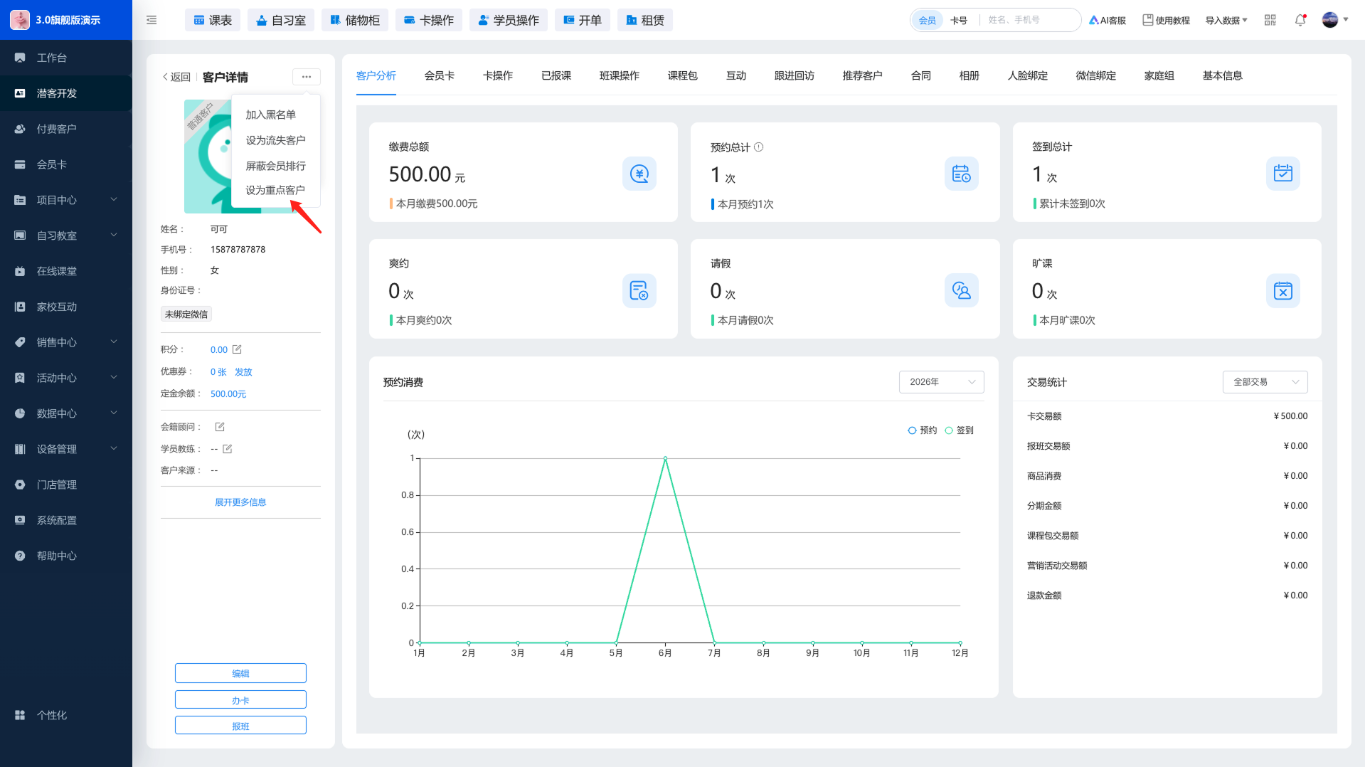Open the three-dots more actions button

coord(307,77)
